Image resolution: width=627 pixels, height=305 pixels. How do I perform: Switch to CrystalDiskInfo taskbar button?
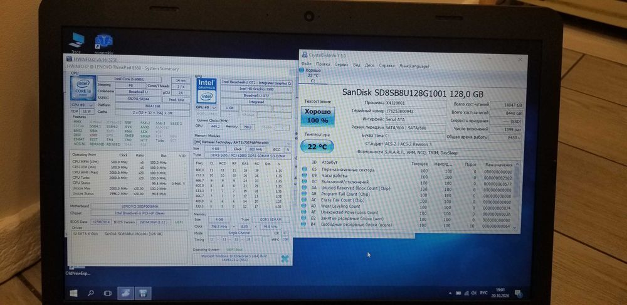tap(125, 294)
